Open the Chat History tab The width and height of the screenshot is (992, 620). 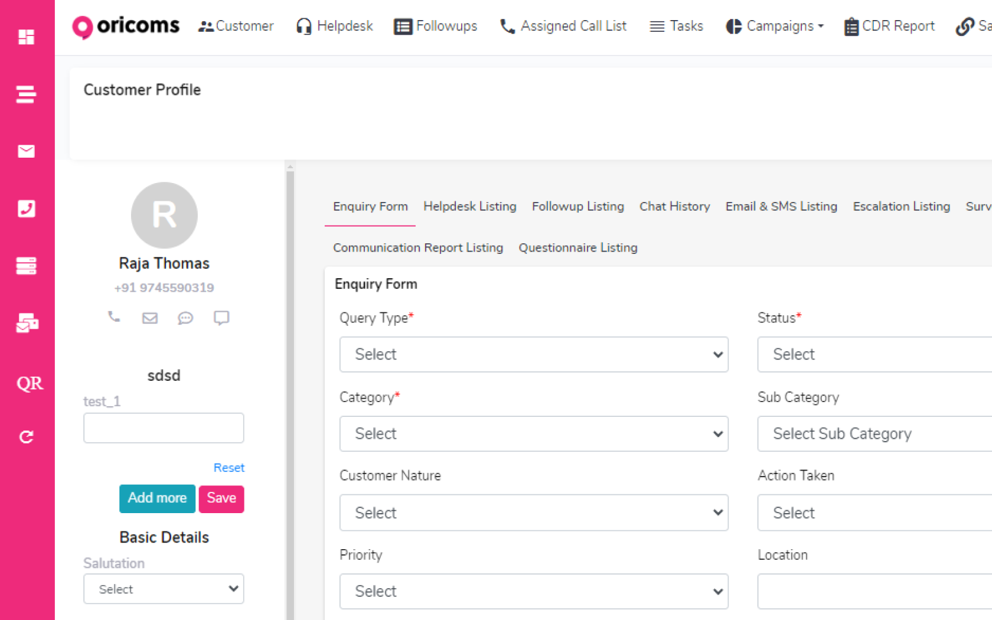674,207
